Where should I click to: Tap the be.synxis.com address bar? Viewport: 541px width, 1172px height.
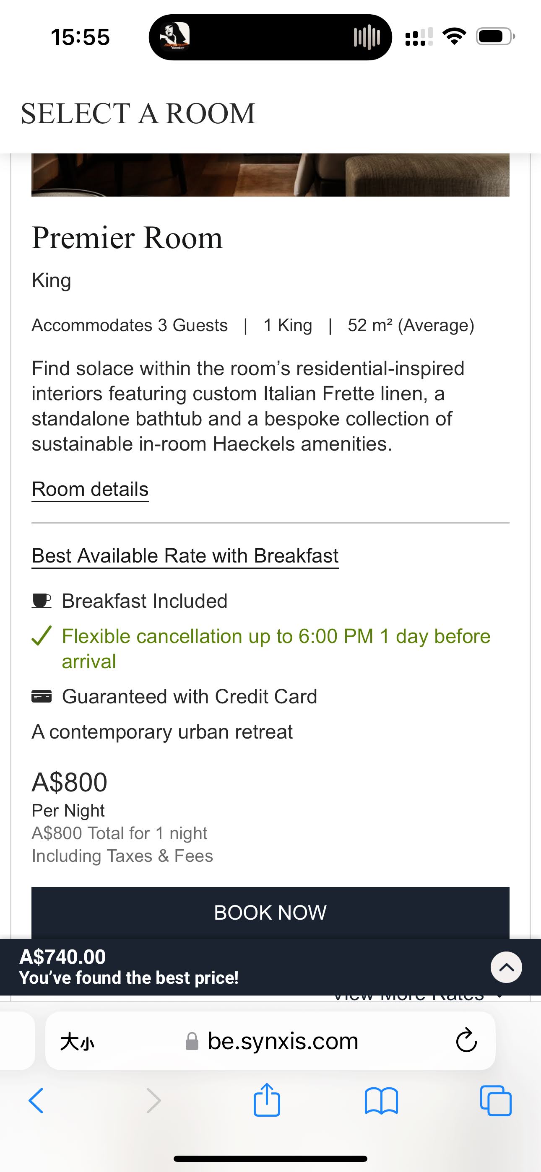pyautogui.click(x=282, y=1041)
